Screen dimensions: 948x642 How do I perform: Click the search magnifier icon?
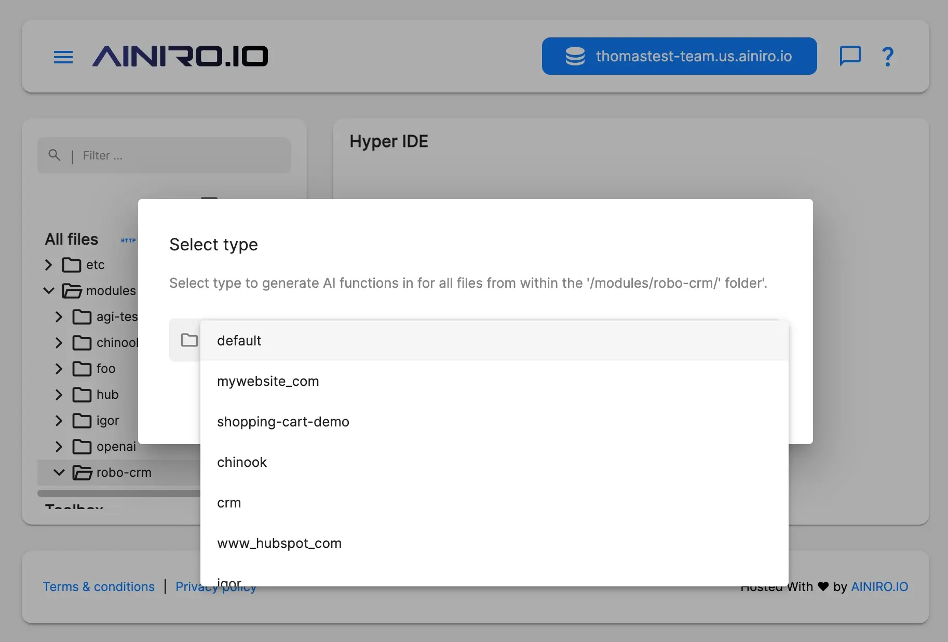click(55, 155)
